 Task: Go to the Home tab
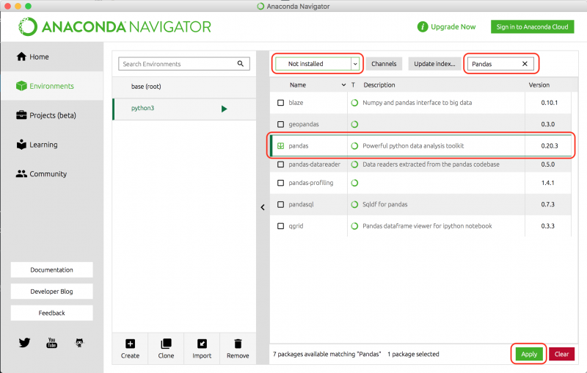click(x=52, y=57)
